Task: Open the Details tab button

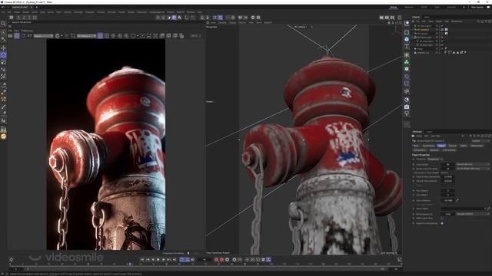Action: pos(464,146)
